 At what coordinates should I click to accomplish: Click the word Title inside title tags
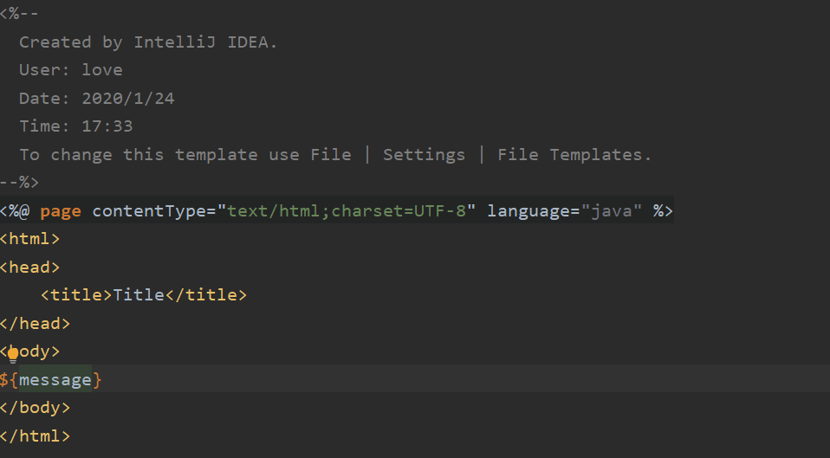(139, 295)
